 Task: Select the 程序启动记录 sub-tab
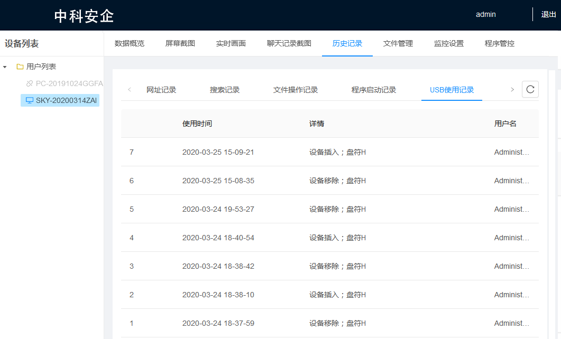pyautogui.click(x=374, y=90)
